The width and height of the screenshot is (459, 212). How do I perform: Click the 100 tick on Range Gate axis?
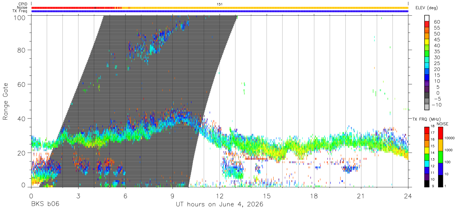point(20,17)
